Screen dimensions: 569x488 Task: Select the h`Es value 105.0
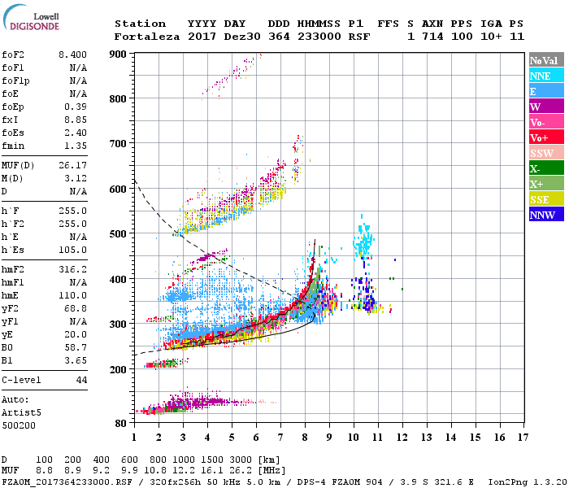point(72,250)
